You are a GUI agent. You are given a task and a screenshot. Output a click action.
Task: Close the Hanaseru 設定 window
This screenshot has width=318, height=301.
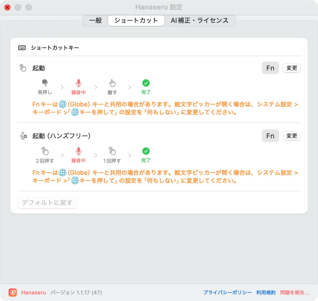tap(7, 7)
